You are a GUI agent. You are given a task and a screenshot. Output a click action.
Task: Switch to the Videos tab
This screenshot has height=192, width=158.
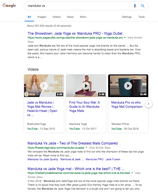pos(56,17)
